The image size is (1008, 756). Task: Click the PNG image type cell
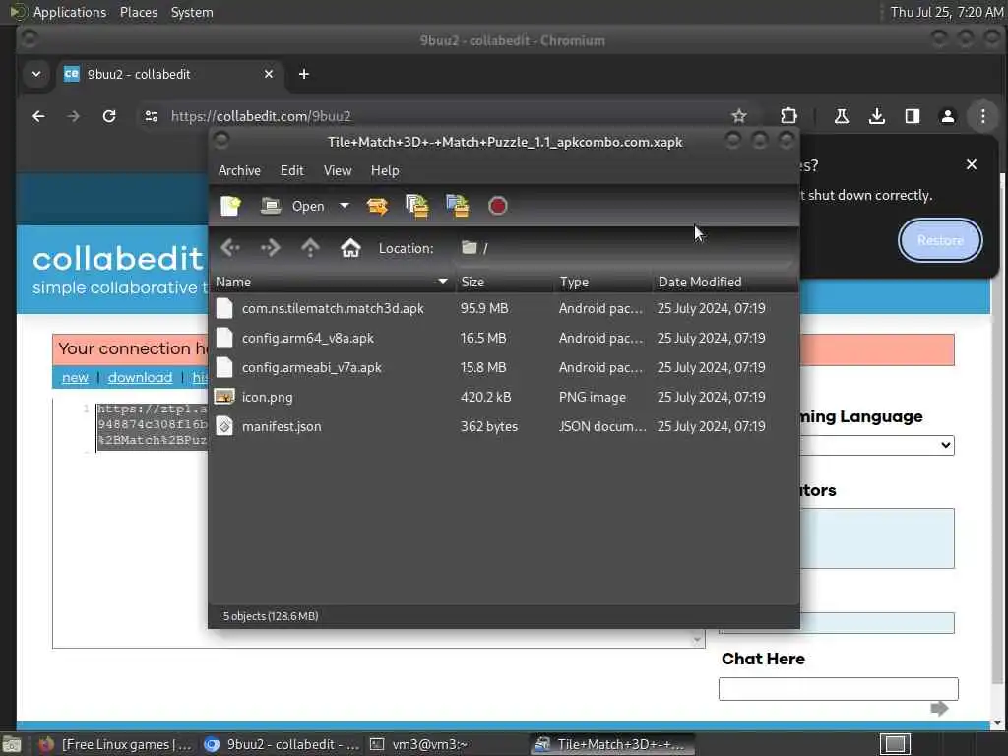[x=592, y=398]
